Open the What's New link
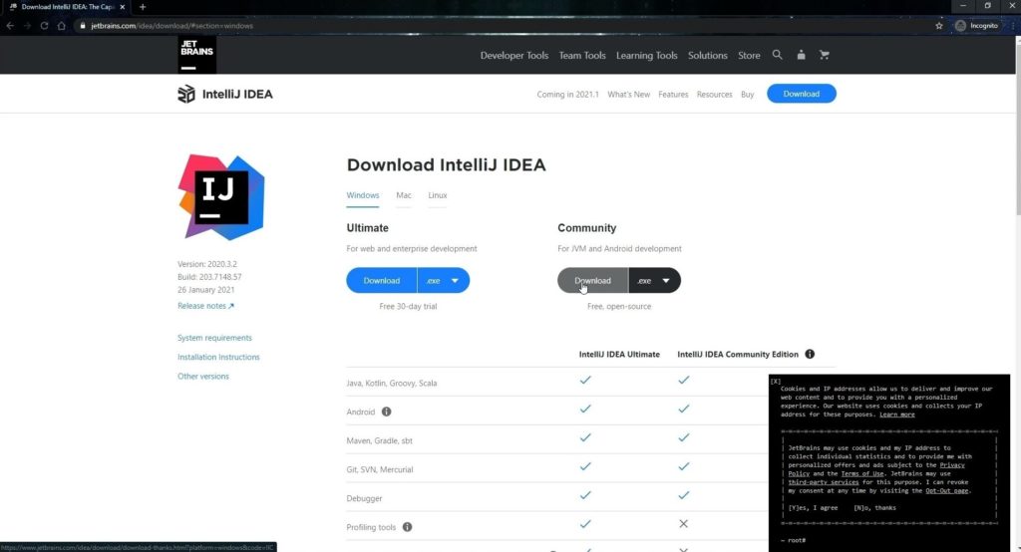 point(628,95)
